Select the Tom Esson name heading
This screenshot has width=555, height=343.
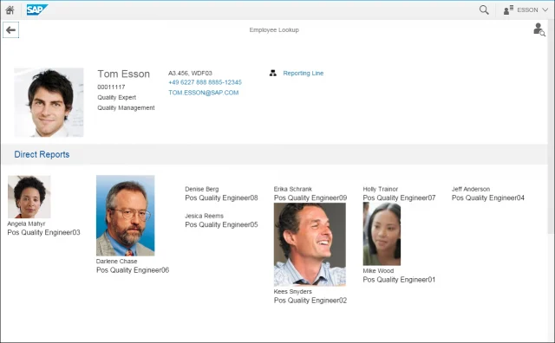[123, 74]
